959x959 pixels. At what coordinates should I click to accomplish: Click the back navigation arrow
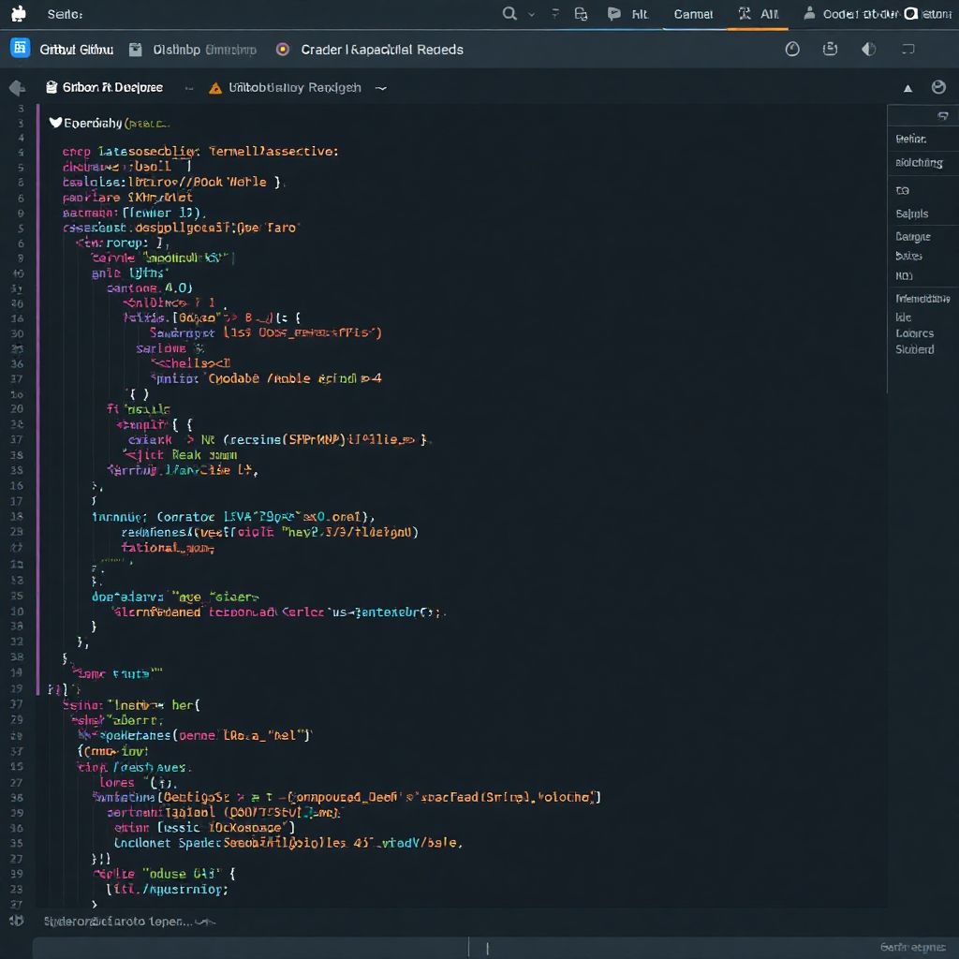click(15, 87)
